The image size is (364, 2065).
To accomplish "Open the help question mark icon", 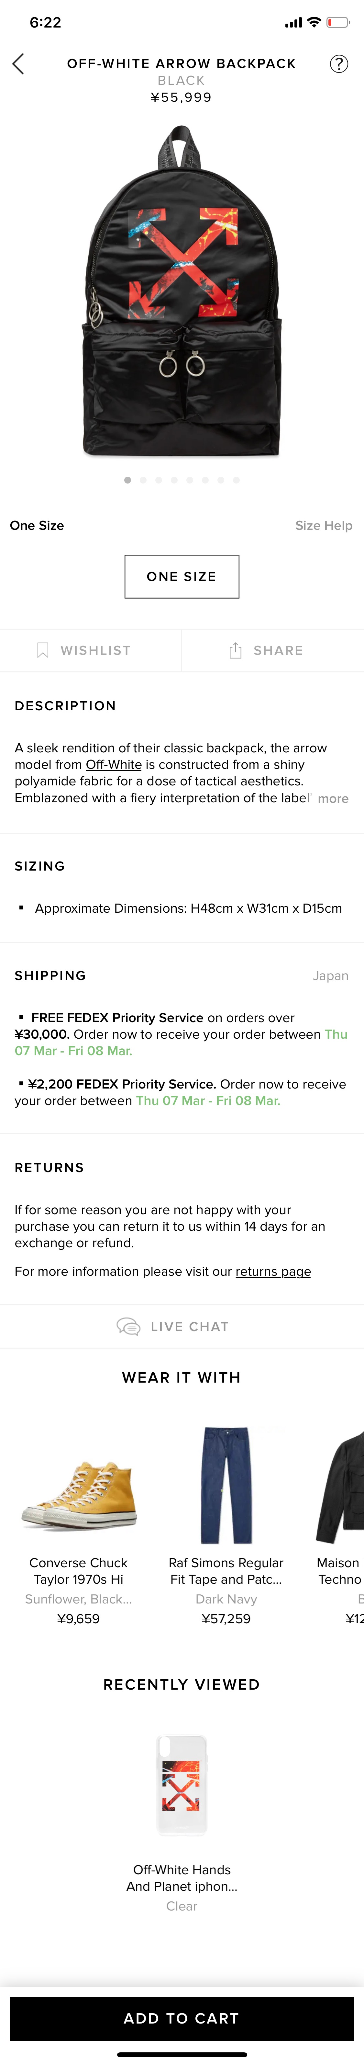I will click(x=339, y=64).
